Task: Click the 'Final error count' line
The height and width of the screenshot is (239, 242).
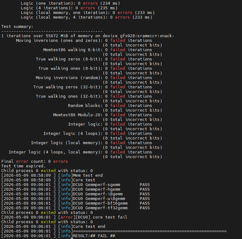Action: click(x=35, y=162)
